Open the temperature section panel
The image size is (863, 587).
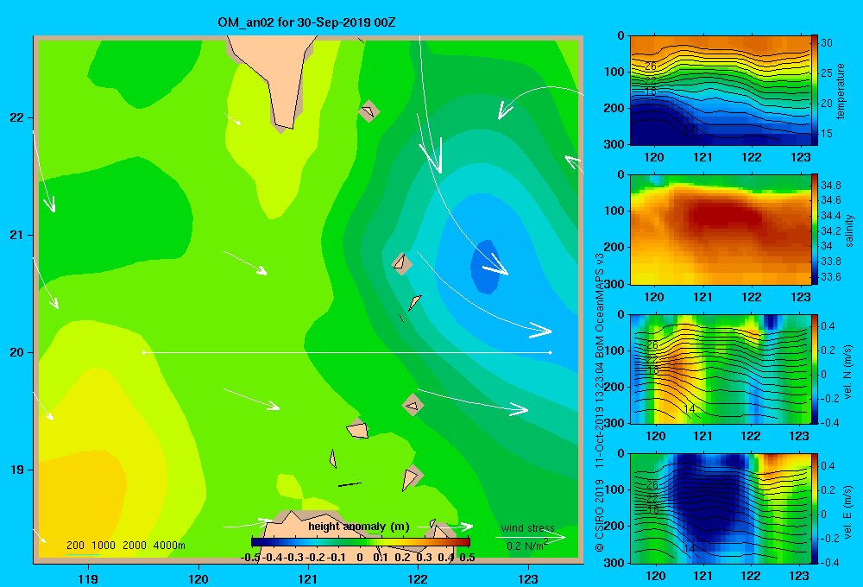721,91
